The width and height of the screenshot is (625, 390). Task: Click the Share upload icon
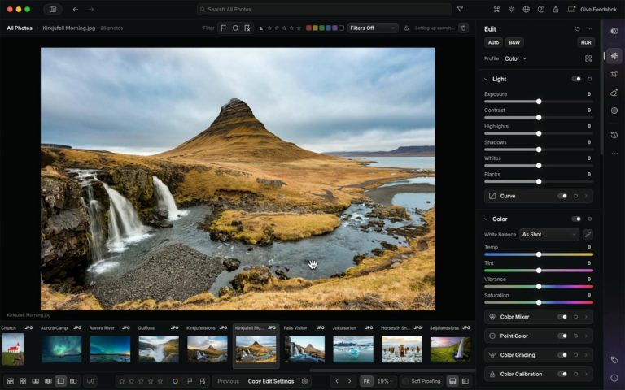point(556,9)
